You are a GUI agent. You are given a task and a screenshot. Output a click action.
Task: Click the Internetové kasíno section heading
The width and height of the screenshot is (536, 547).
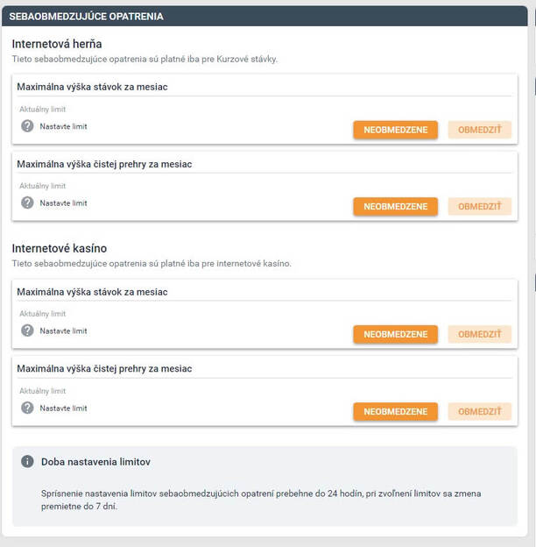pyautogui.click(x=60, y=248)
